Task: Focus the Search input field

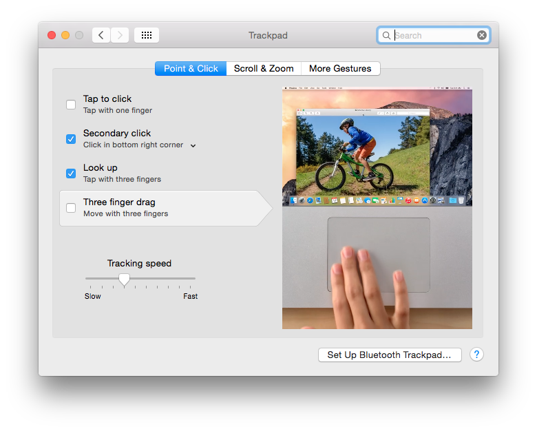Action: pos(433,35)
